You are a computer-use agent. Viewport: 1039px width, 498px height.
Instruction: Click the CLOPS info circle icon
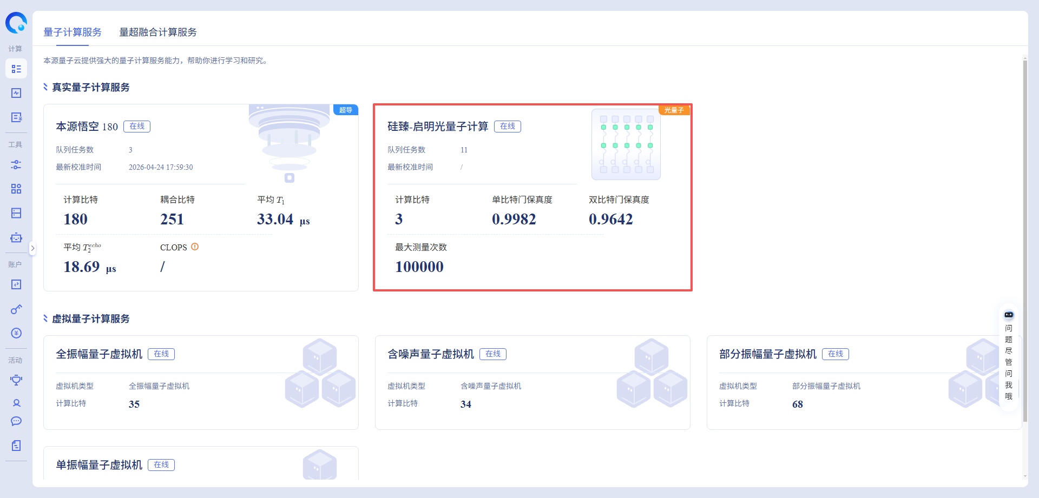[x=195, y=247]
